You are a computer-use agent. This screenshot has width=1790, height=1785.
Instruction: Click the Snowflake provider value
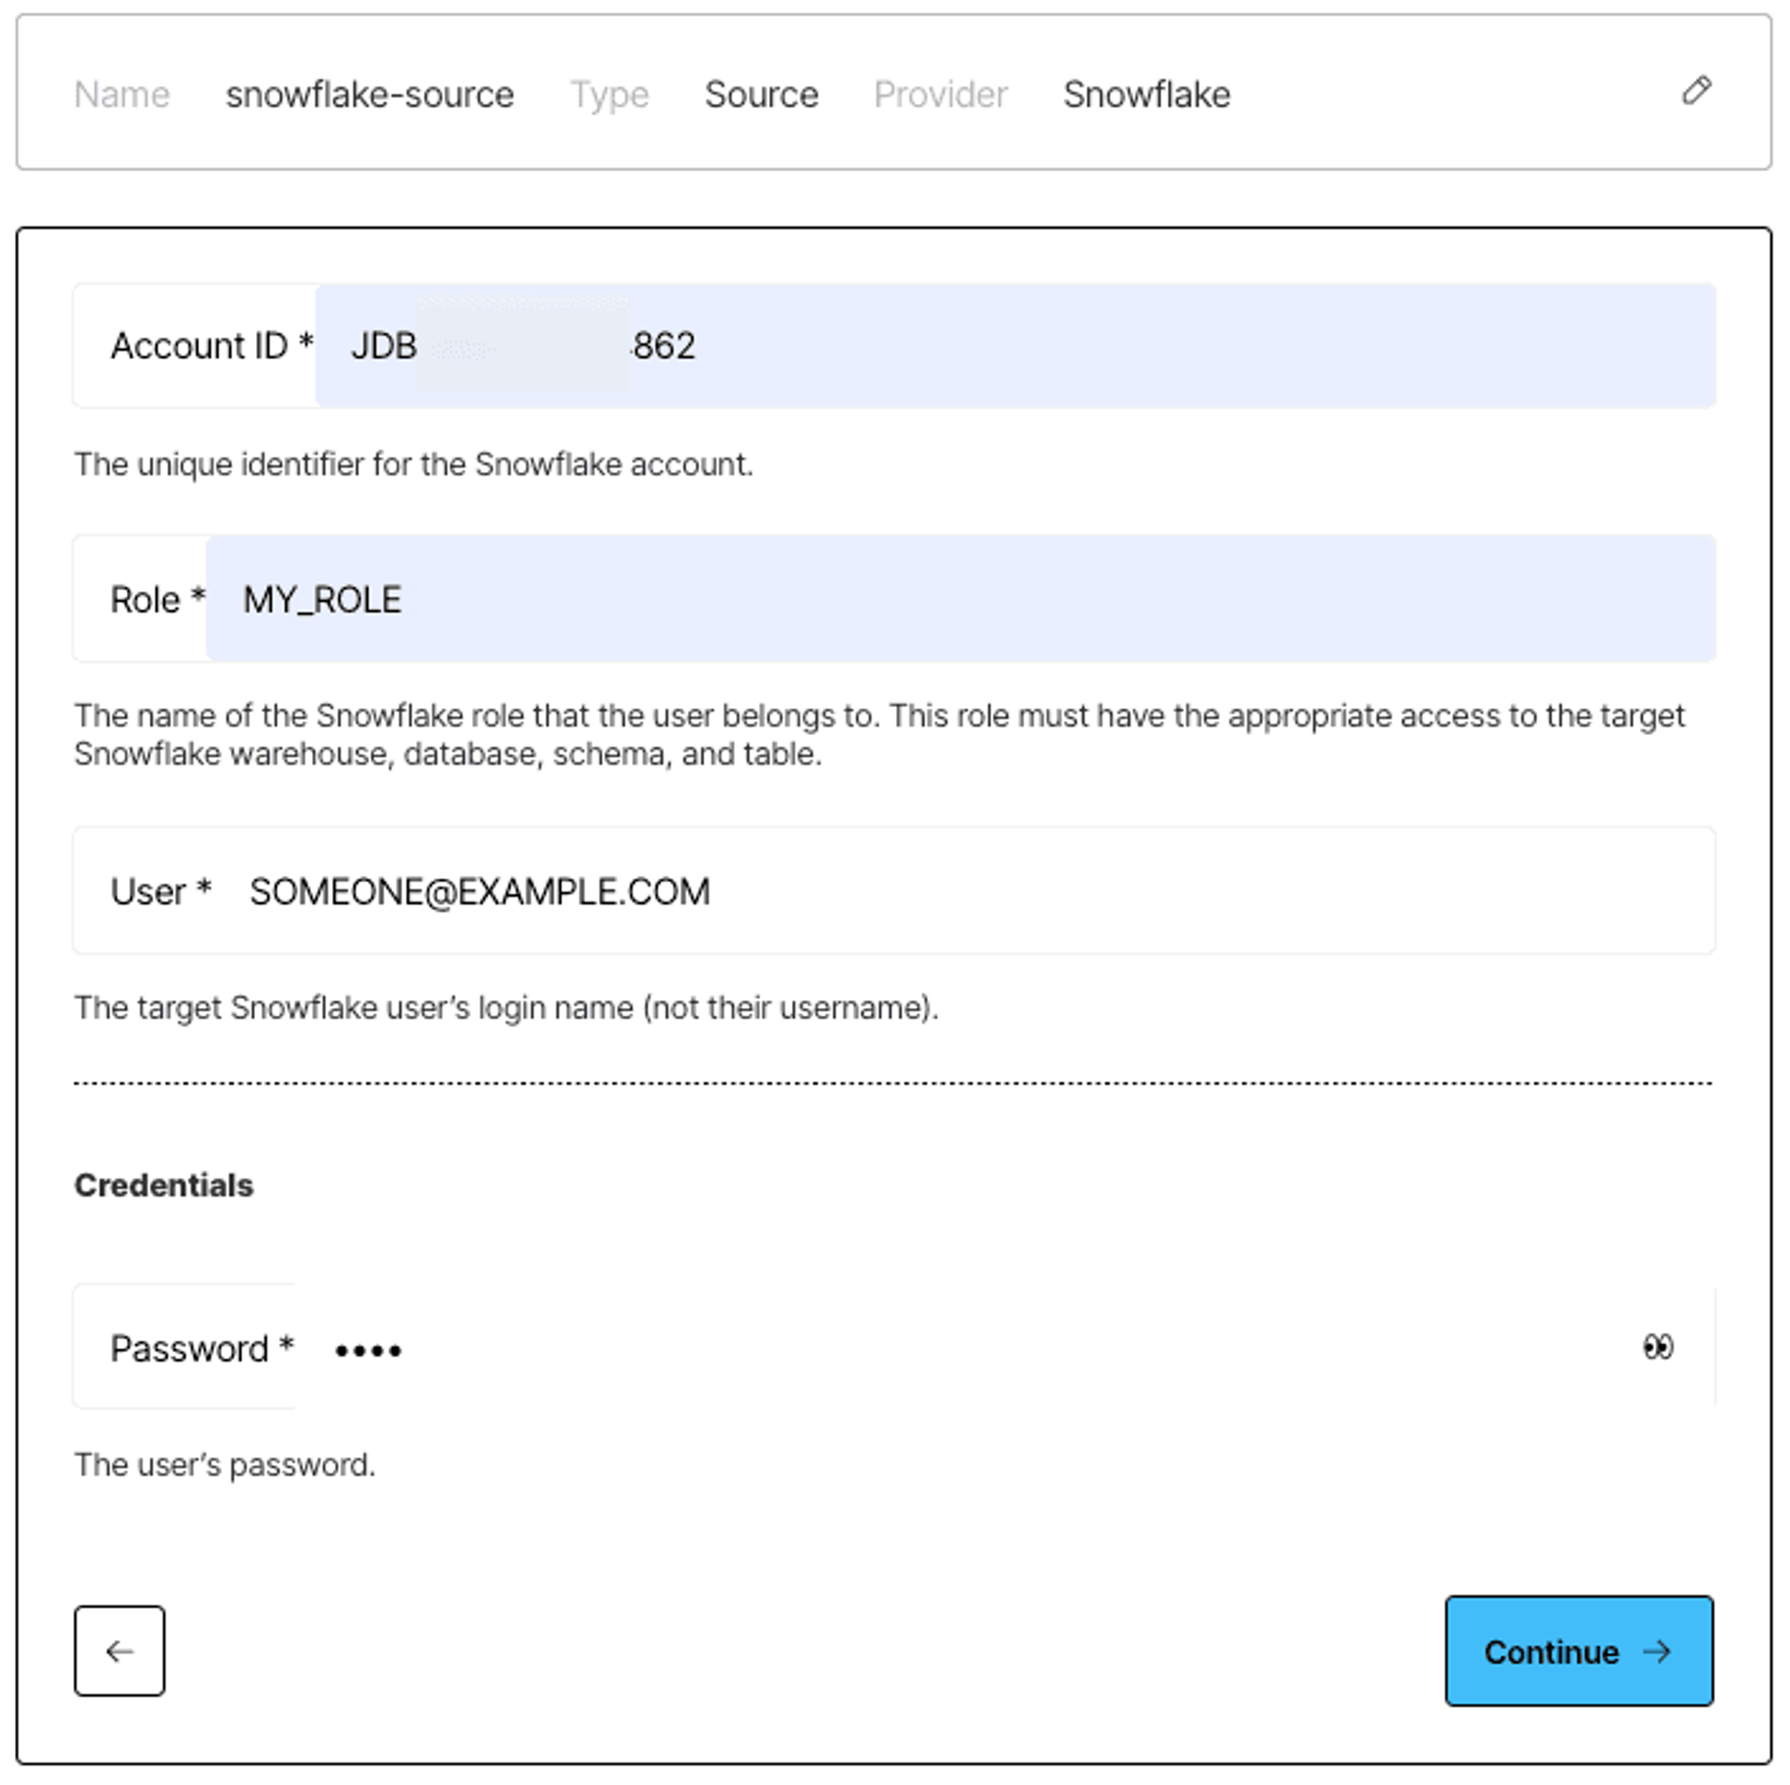[1146, 94]
